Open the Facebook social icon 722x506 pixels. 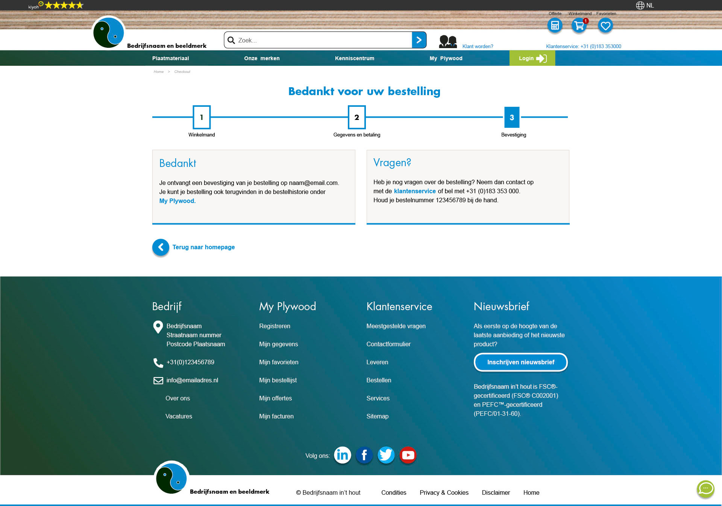[x=364, y=455]
